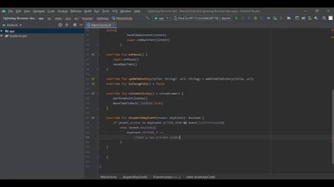Click the editor vertical scrollbar thumb
The width and height of the screenshot is (334, 187).
click(332, 127)
